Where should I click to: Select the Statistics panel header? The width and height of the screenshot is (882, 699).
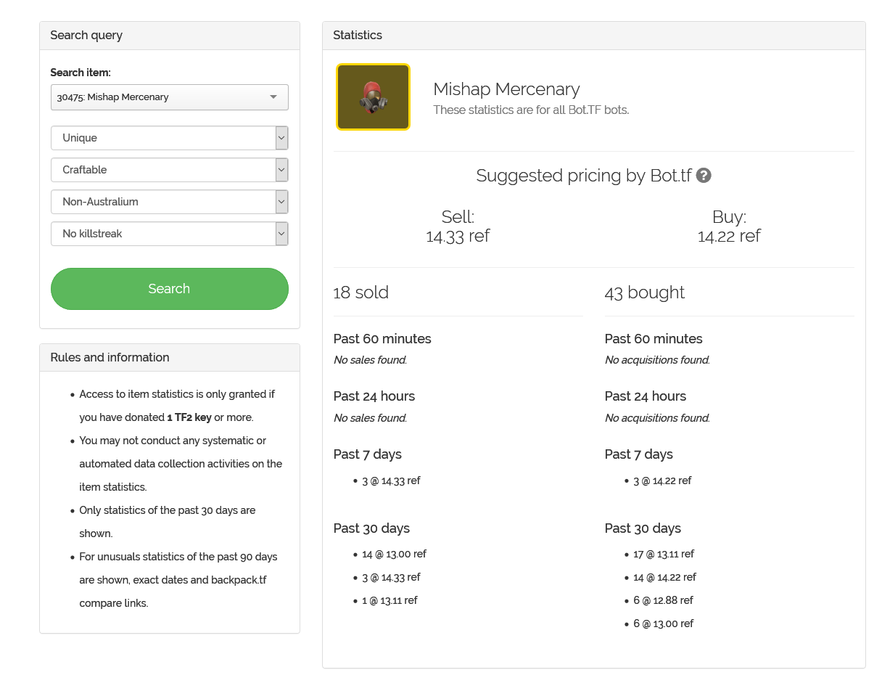[x=358, y=36]
